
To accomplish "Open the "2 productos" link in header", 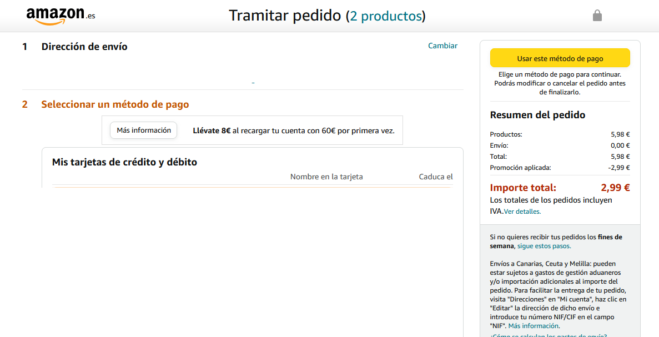I will 386,16.
